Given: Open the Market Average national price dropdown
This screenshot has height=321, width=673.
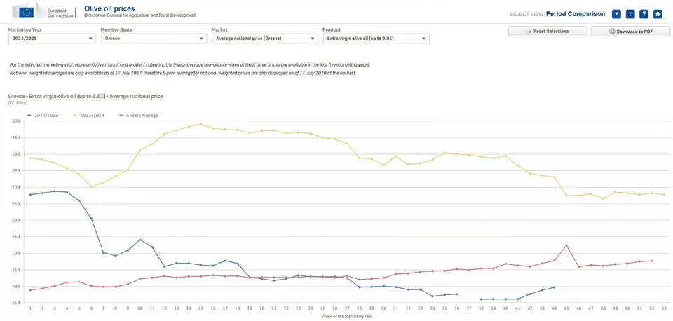Looking at the screenshot, I should 265,39.
